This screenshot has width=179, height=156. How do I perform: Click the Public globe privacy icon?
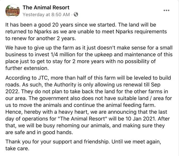pyautogui.click(x=76, y=14)
